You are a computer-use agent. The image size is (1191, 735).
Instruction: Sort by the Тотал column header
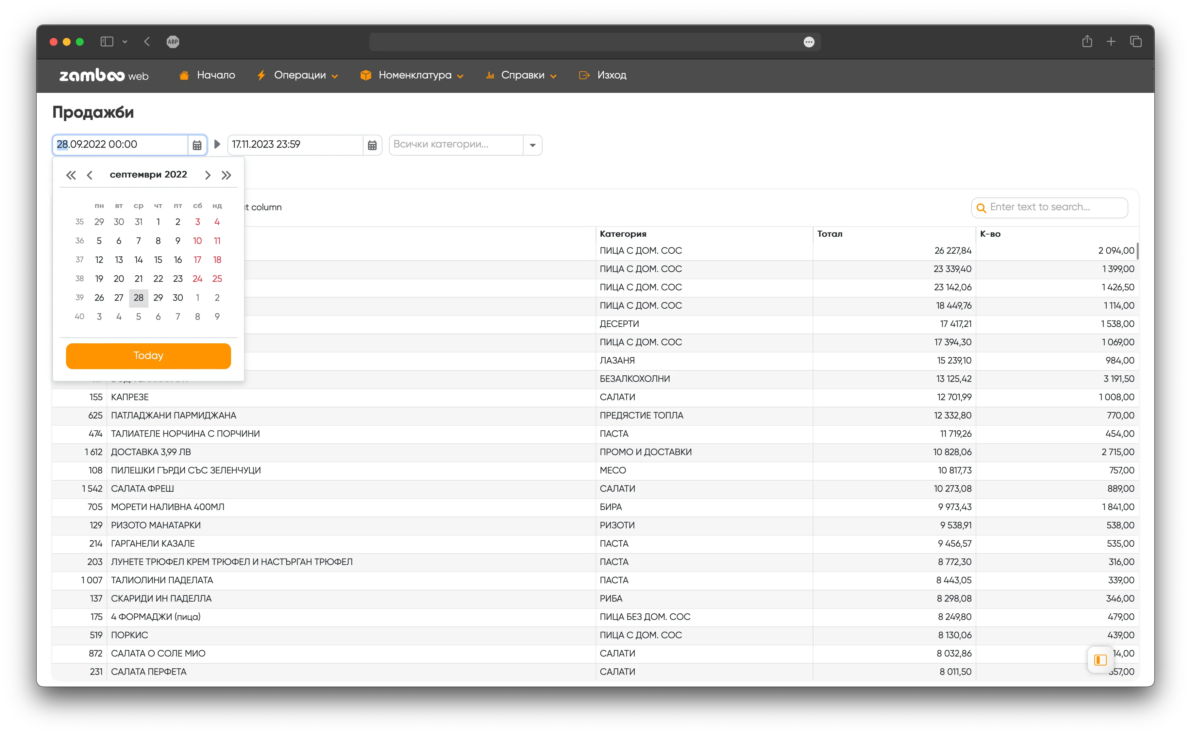[x=830, y=234]
